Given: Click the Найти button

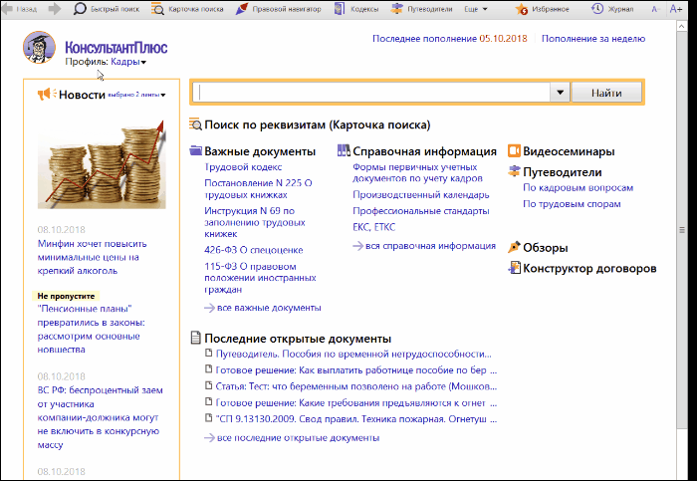Looking at the screenshot, I should 606,93.
